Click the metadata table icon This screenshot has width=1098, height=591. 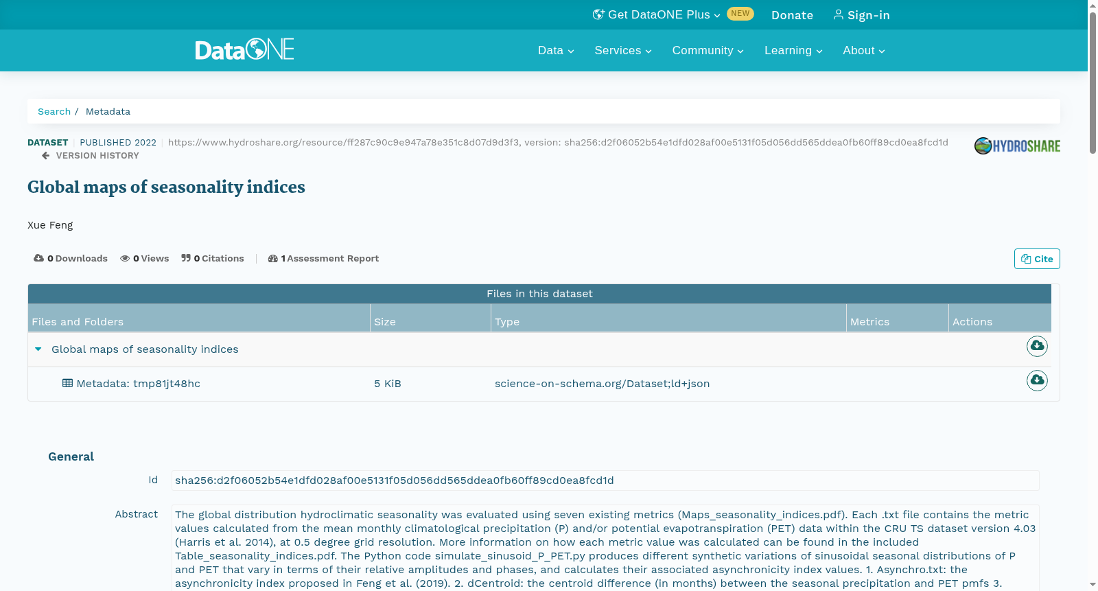click(67, 383)
